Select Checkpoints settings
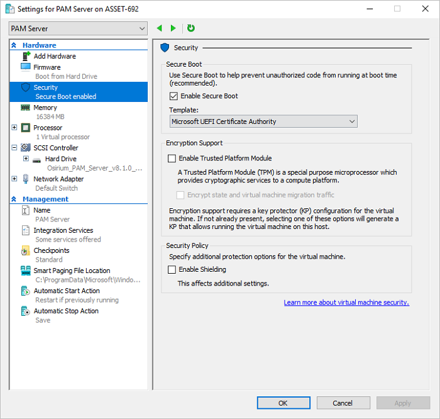This screenshot has height=419, width=440. point(52,250)
